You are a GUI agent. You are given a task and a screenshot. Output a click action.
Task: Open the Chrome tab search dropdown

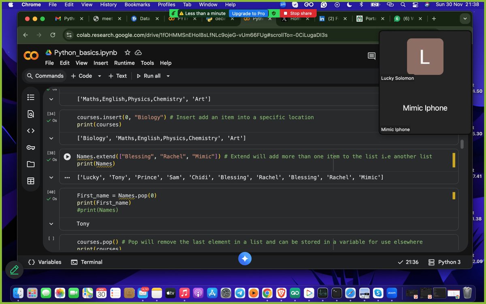point(465,19)
